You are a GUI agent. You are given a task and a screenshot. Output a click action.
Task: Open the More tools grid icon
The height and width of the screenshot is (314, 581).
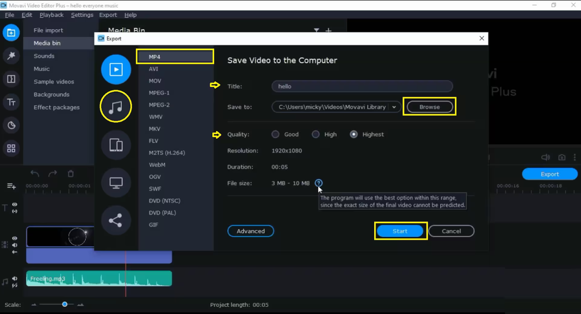coord(11,148)
